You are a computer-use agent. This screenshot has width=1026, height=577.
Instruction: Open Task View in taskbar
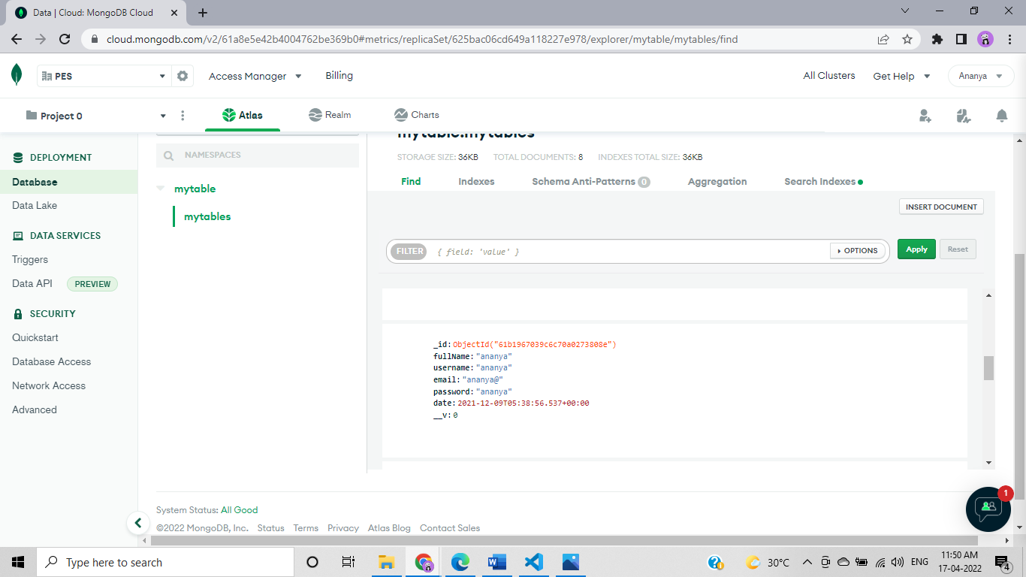349,562
